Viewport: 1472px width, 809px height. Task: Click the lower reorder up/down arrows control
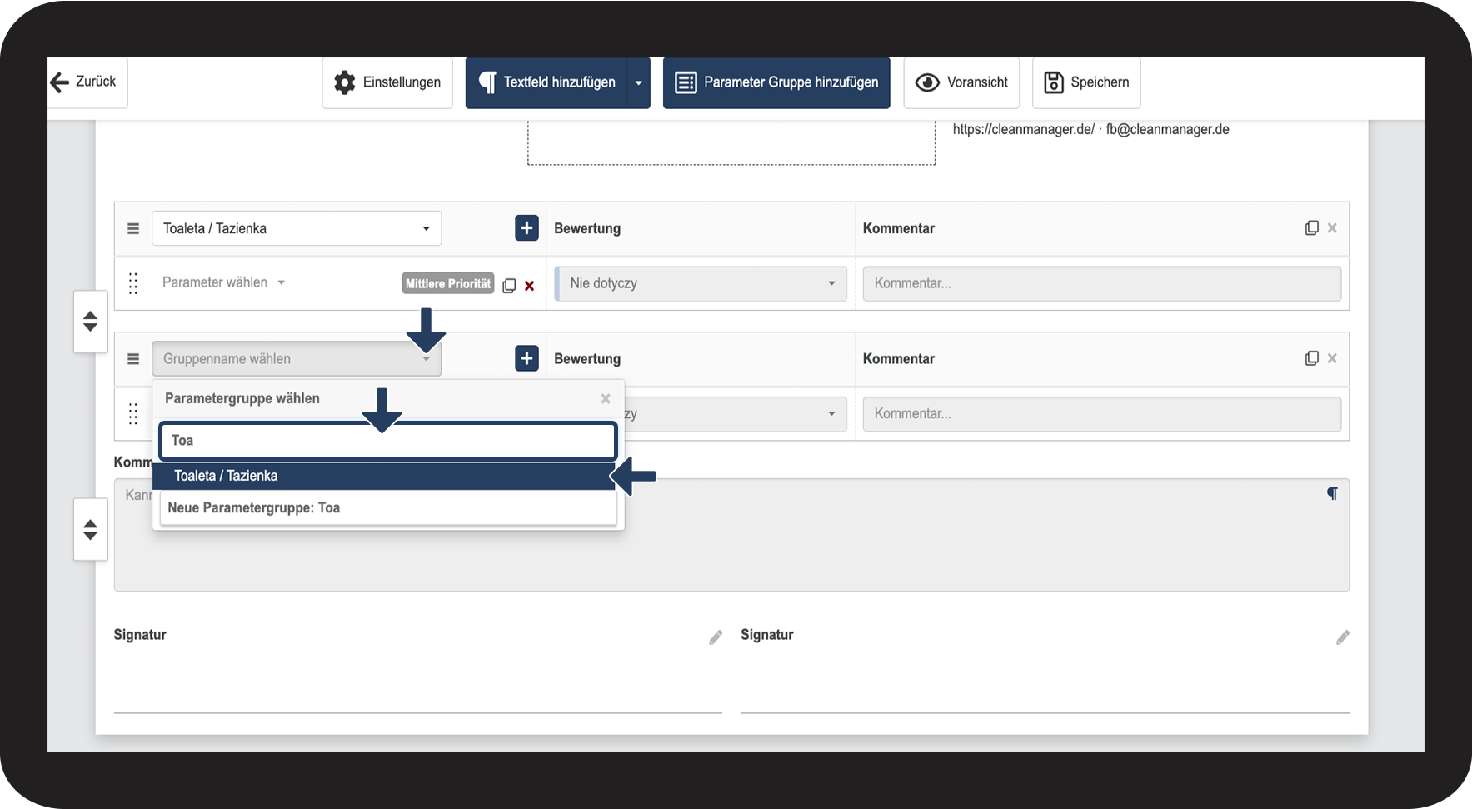(90, 530)
